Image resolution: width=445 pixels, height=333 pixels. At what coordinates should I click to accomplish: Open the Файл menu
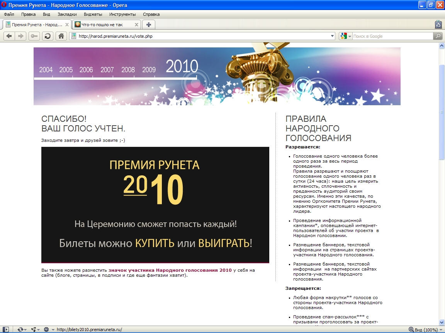tap(9, 14)
